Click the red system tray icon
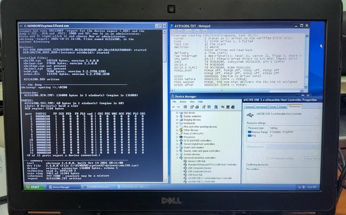This screenshot has height=215, width=346. click(304, 188)
